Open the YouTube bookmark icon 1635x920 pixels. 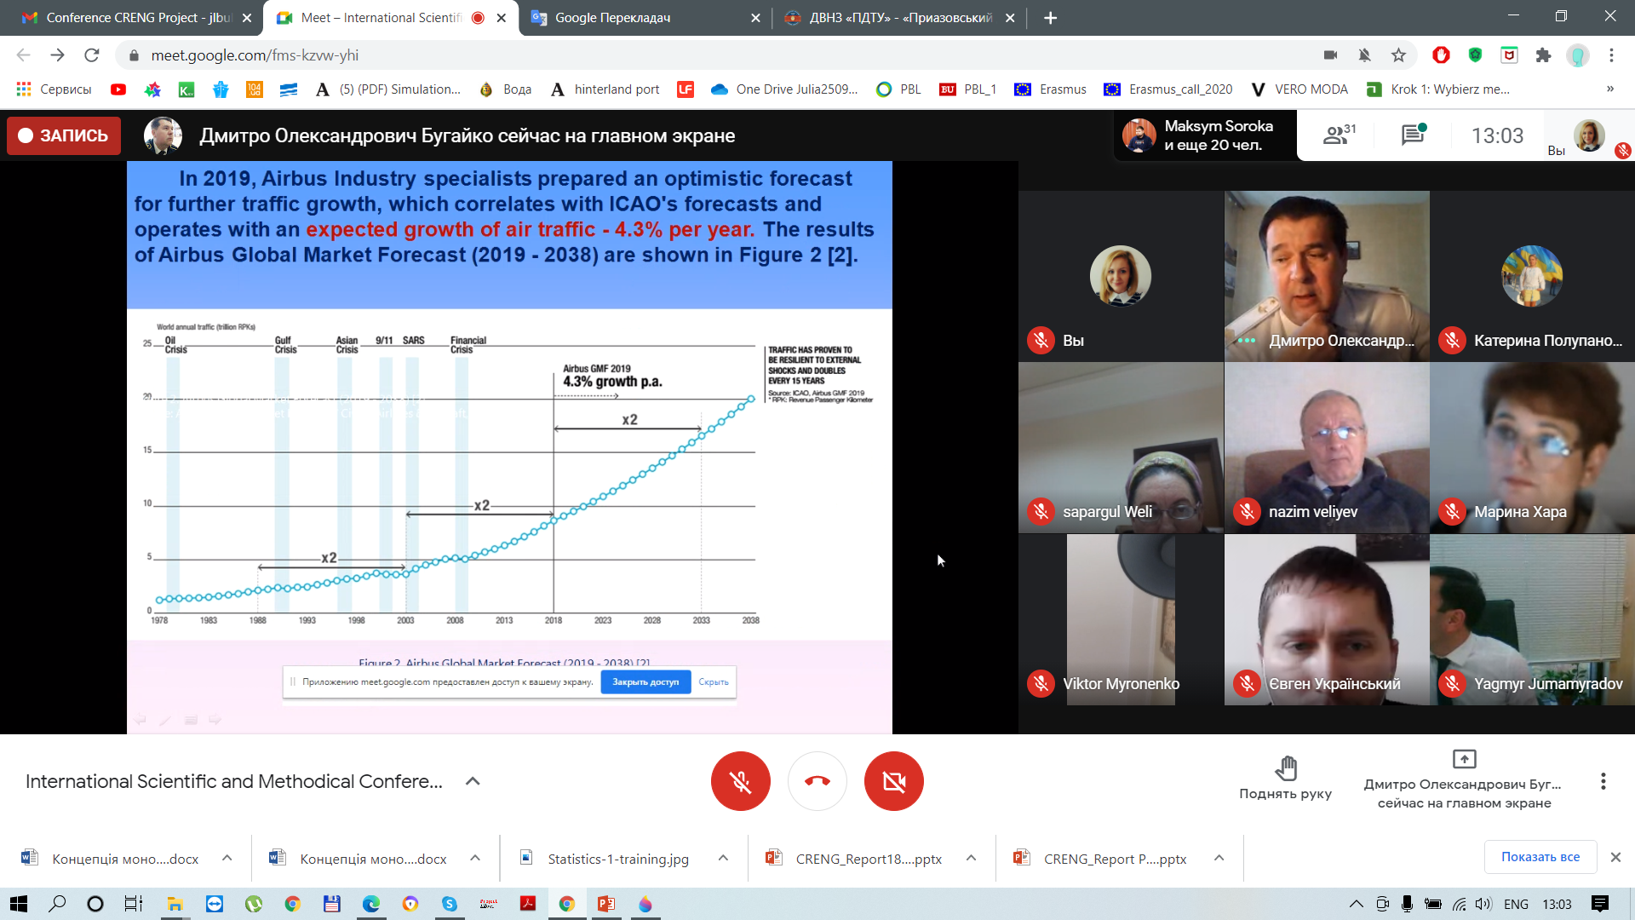[118, 89]
